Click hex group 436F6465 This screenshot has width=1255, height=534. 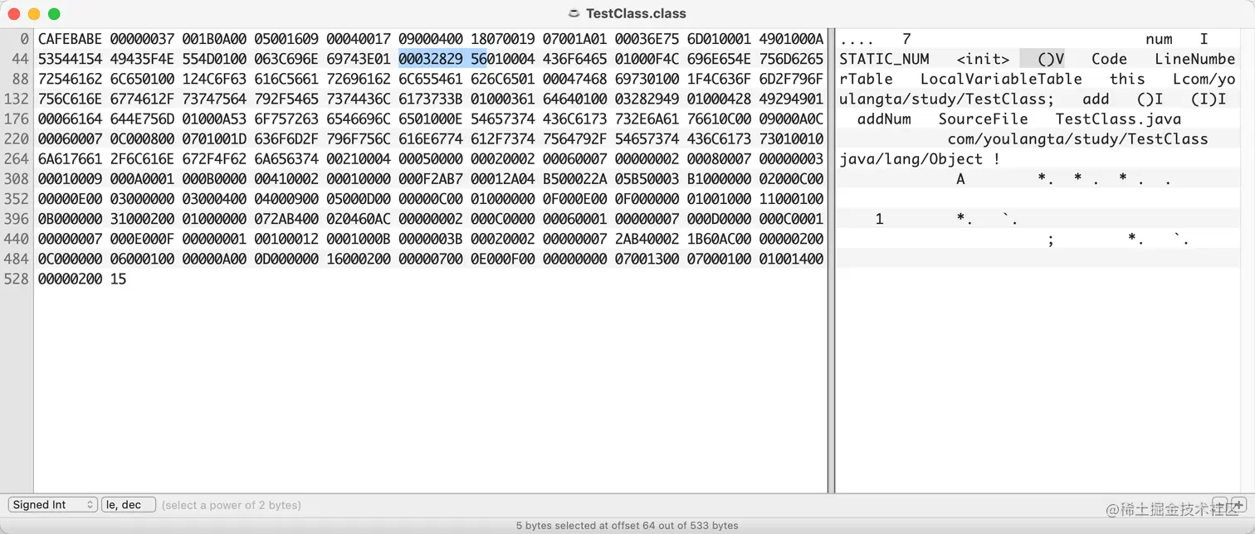point(575,59)
